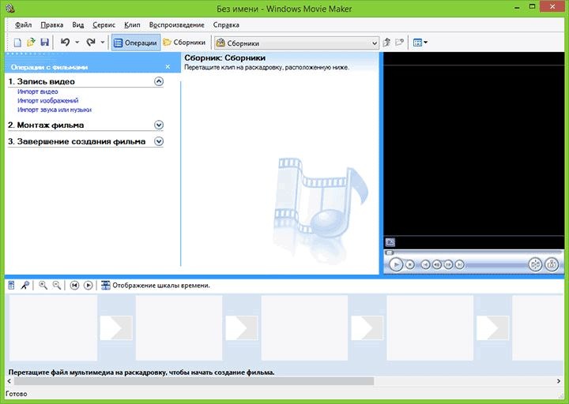Image resolution: width=569 pixels, height=404 pixels.
Task: Click the New Project toolbar icon
Action: tap(17, 43)
